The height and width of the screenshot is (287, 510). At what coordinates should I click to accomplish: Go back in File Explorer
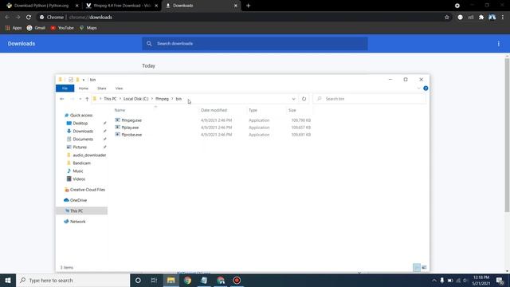click(62, 99)
